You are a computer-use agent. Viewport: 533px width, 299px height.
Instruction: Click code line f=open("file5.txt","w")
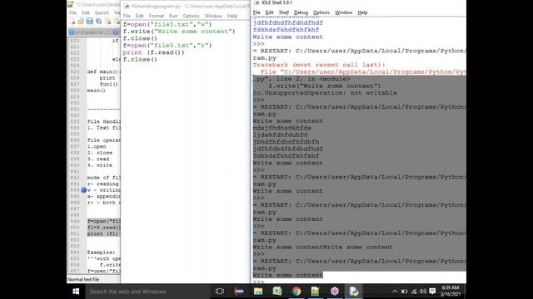167,24
